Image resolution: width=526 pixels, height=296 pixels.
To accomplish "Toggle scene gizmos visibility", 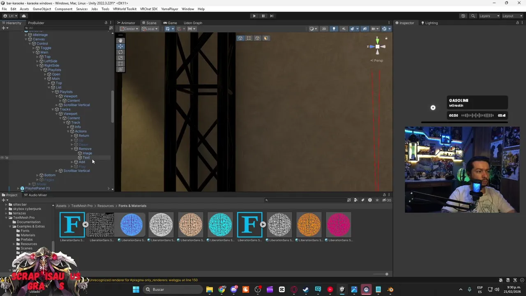I will pyautogui.click(x=385, y=29).
